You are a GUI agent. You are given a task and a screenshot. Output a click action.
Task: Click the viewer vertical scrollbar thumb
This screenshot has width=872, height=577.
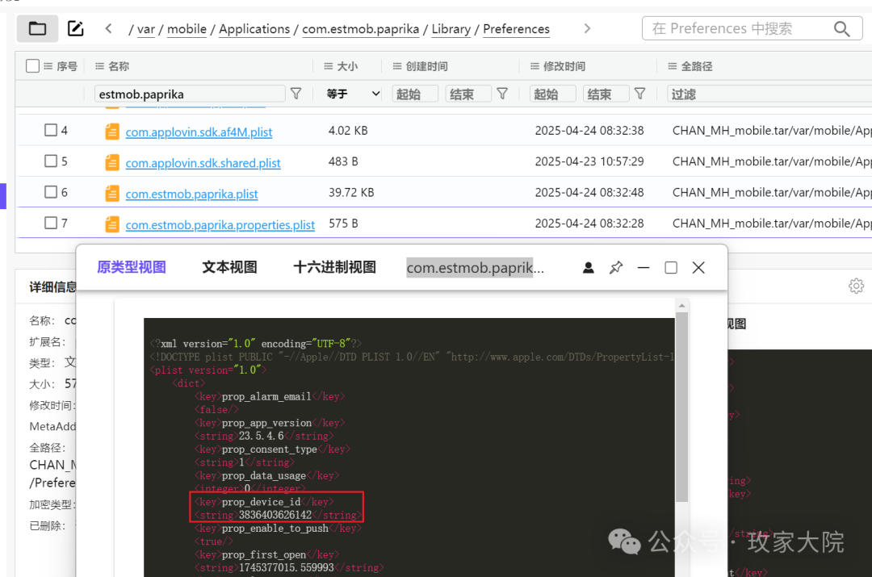(x=681, y=407)
